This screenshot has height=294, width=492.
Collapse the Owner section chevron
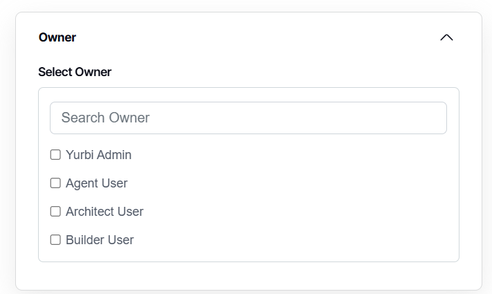(x=446, y=37)
